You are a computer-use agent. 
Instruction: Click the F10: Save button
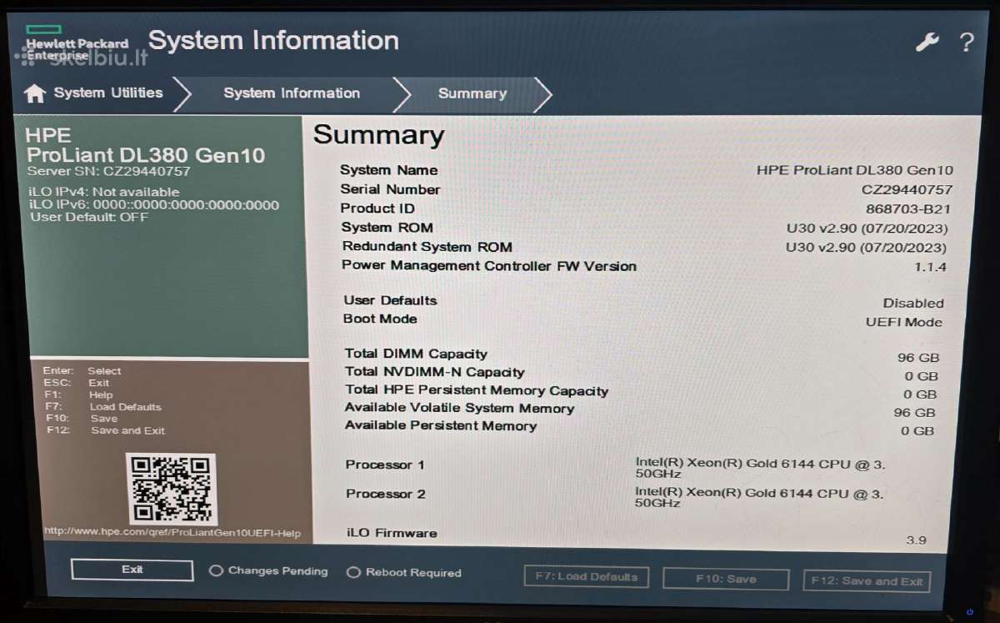pos(726,579)
